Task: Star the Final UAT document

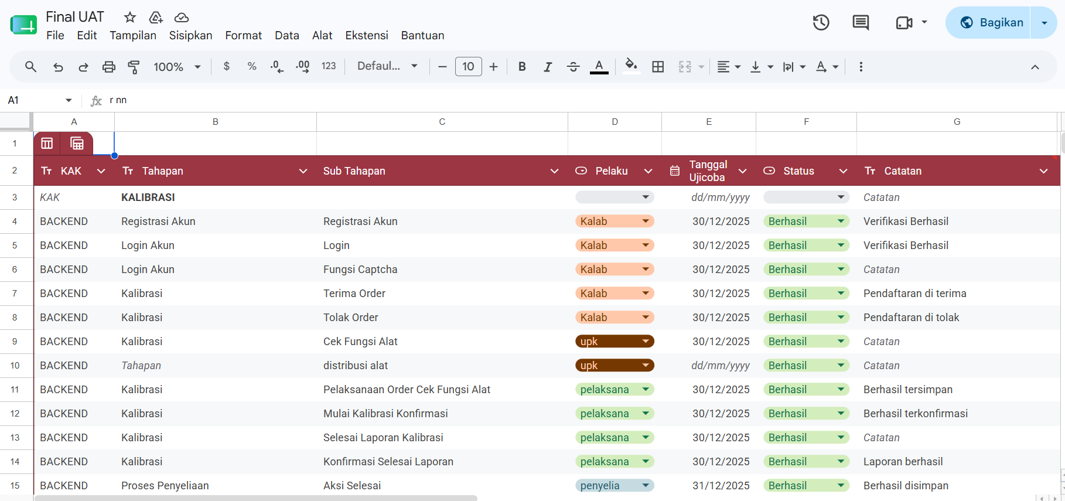Action: coord(130,17)
